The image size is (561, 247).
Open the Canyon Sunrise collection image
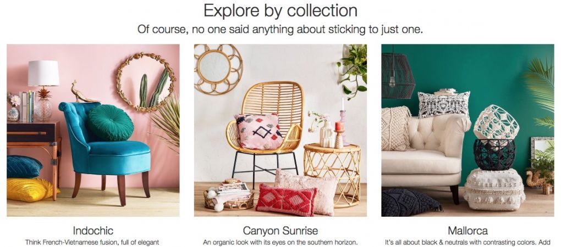pyautogui.click(x=280, y=130)
